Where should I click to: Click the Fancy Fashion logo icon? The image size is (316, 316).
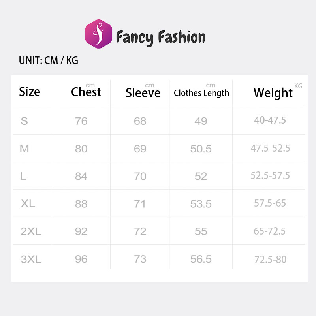pyautogui.click(x=99, y=34)
